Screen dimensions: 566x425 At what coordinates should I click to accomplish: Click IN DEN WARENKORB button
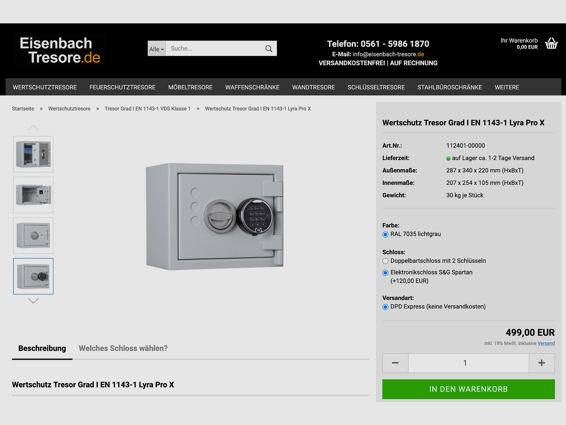click(x=468, y=389)
